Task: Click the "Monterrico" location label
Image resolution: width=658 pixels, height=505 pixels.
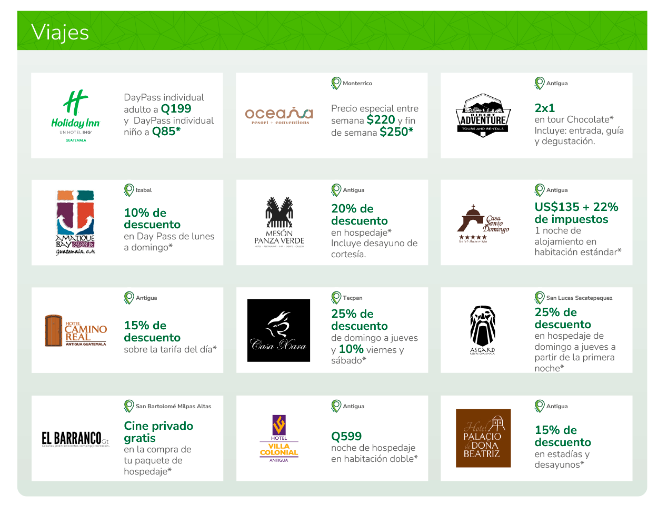Action: 357,83
